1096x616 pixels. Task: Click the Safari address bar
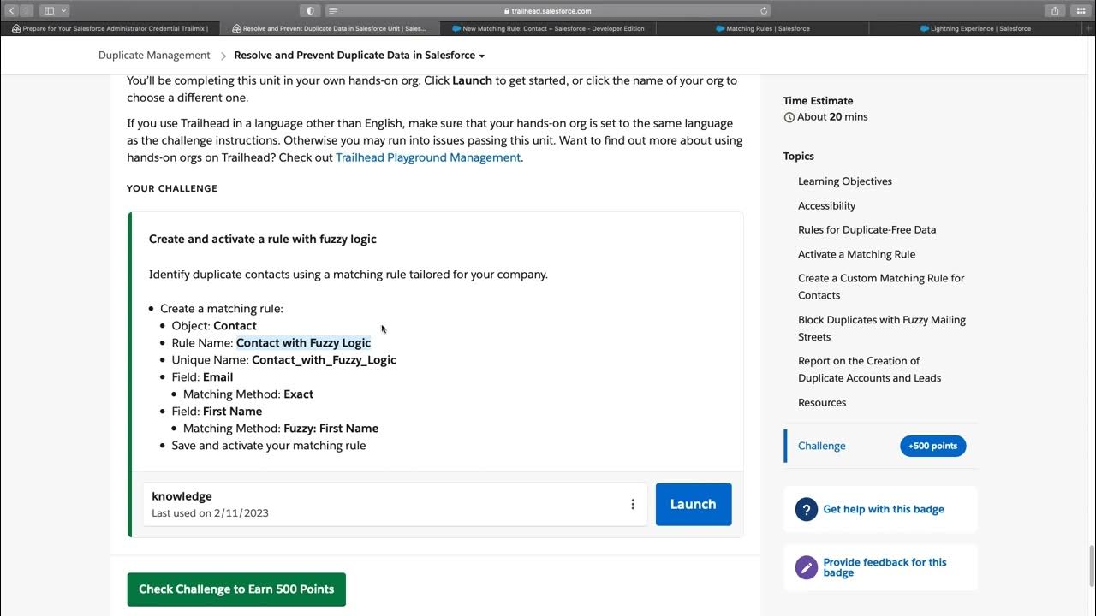point(548,10)
